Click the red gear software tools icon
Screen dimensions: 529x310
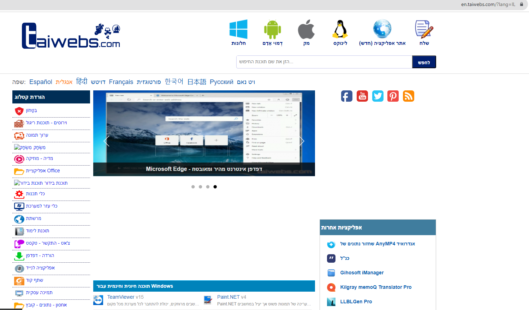tap(19, 194)
